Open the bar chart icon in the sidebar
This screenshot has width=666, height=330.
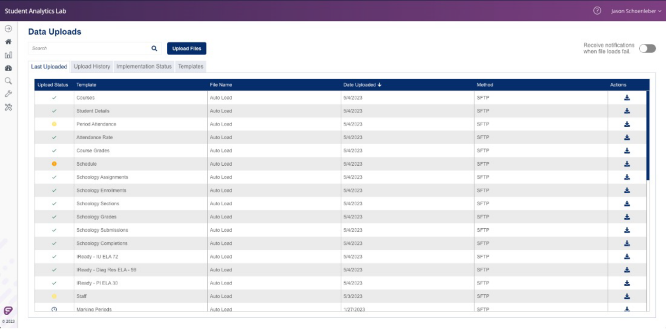(8, 55)
